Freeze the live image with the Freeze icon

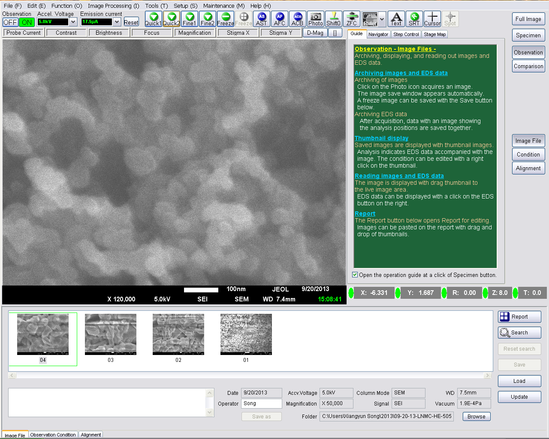pos(225,19)
